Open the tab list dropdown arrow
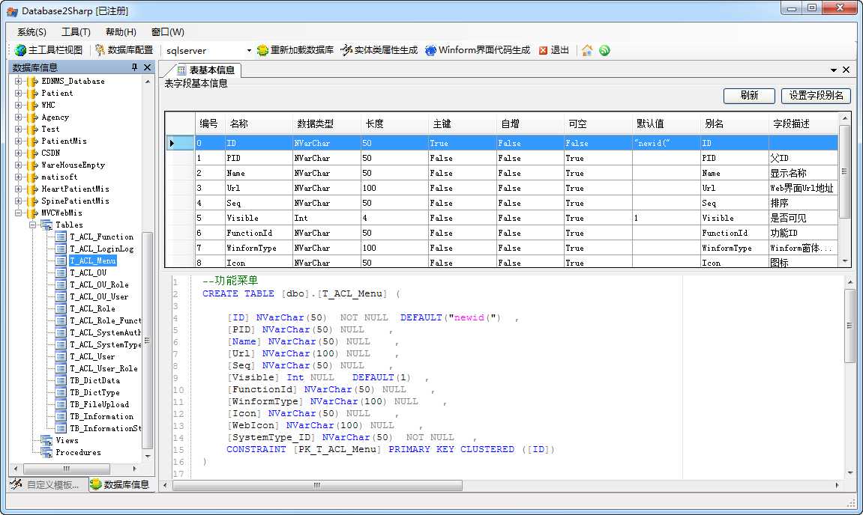863x515 pixels. click(833, 70)
